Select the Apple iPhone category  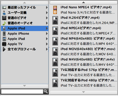pos(25,34)
